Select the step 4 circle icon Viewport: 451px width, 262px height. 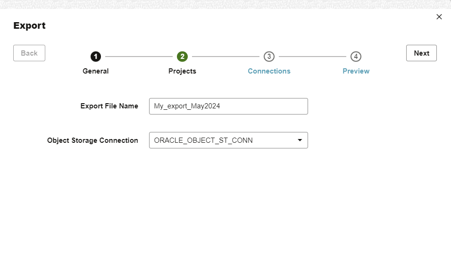tap(356, 57)
